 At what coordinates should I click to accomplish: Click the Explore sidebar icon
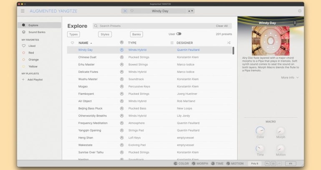tap(24, 25)
